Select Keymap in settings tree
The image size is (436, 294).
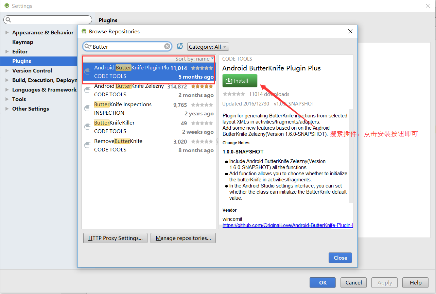[x=23, y=42]
